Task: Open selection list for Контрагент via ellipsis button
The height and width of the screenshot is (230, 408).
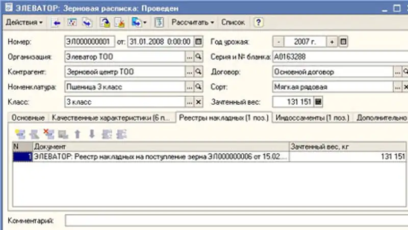Action: (x=190, y=72)
